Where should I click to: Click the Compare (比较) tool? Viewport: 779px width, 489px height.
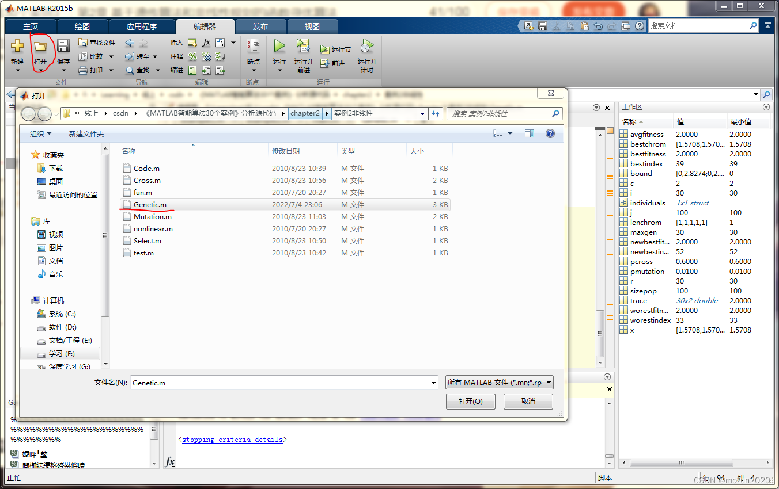click(x=91, y=56)
